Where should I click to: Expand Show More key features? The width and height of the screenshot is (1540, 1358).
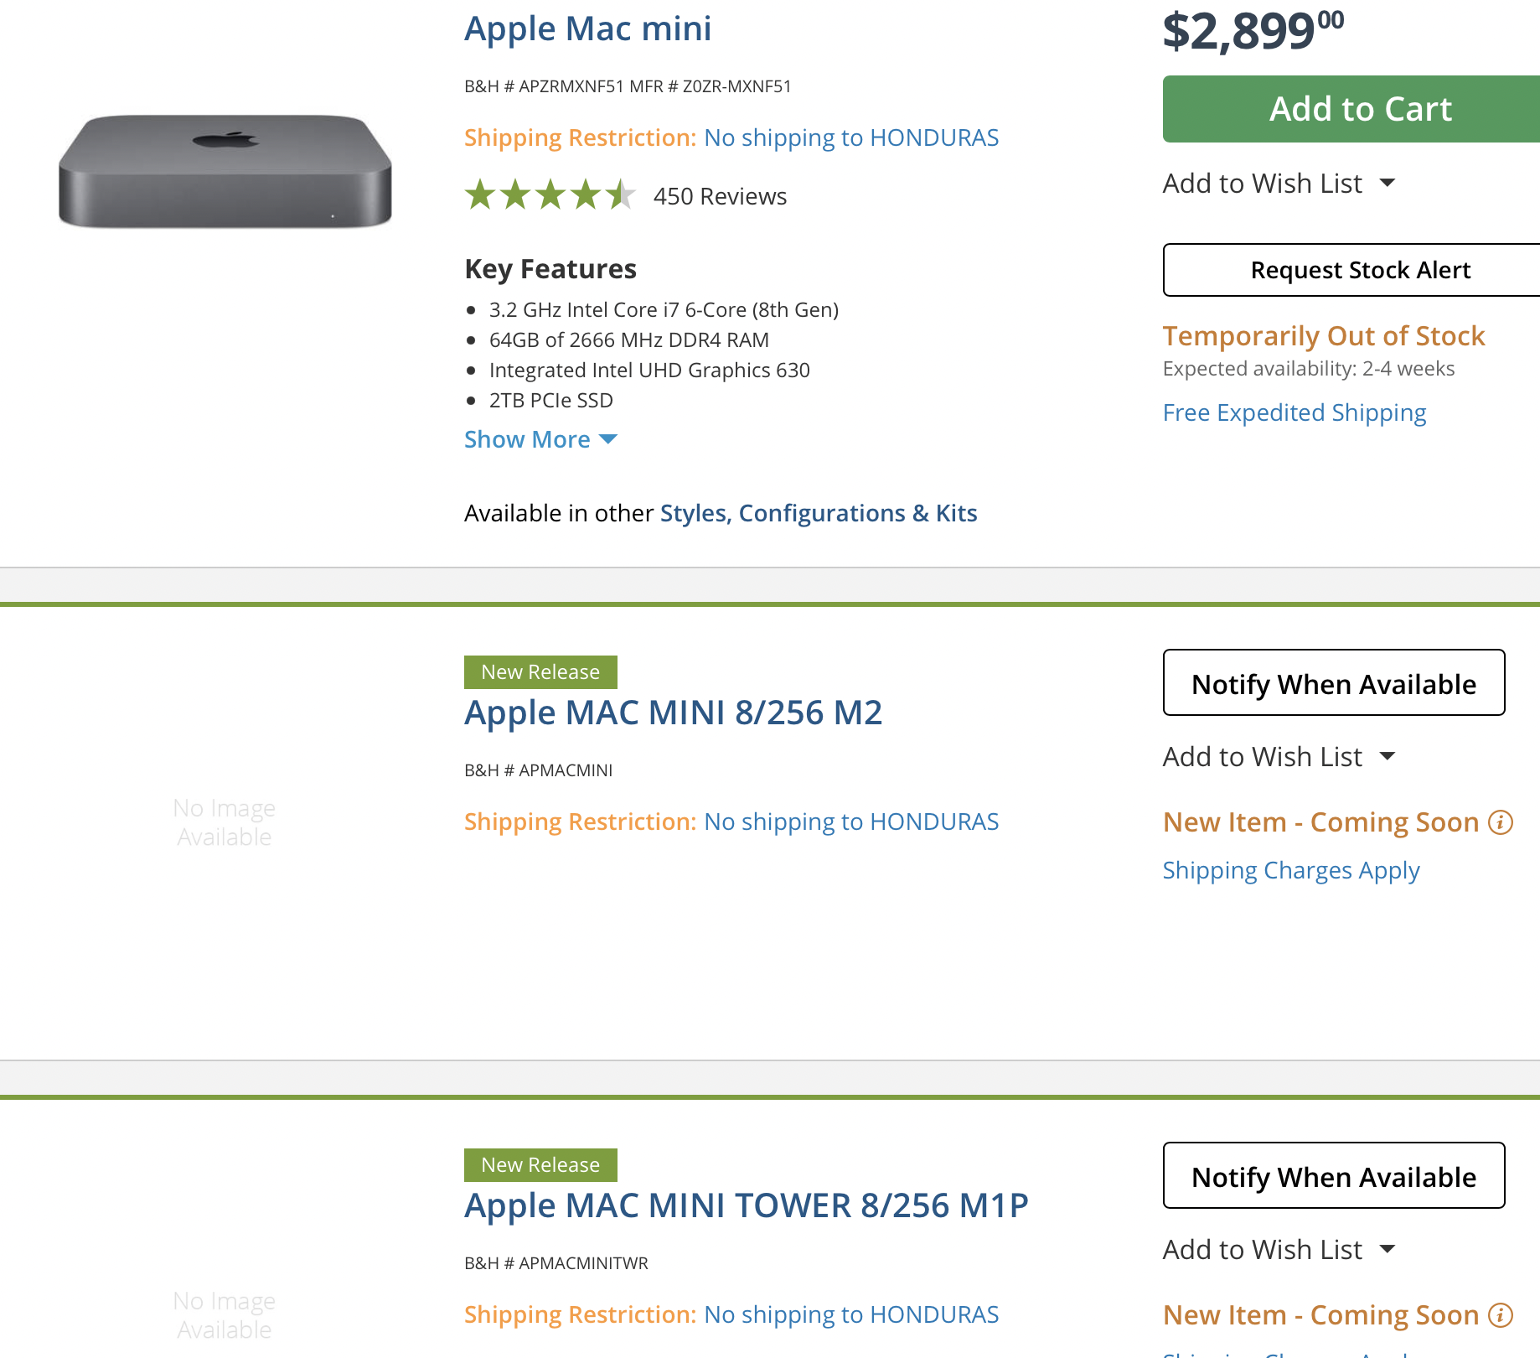[540, 439]
